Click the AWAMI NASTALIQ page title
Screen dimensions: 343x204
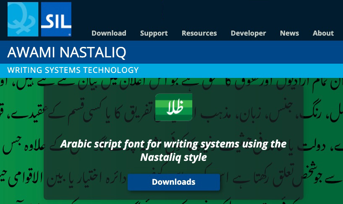67,52
